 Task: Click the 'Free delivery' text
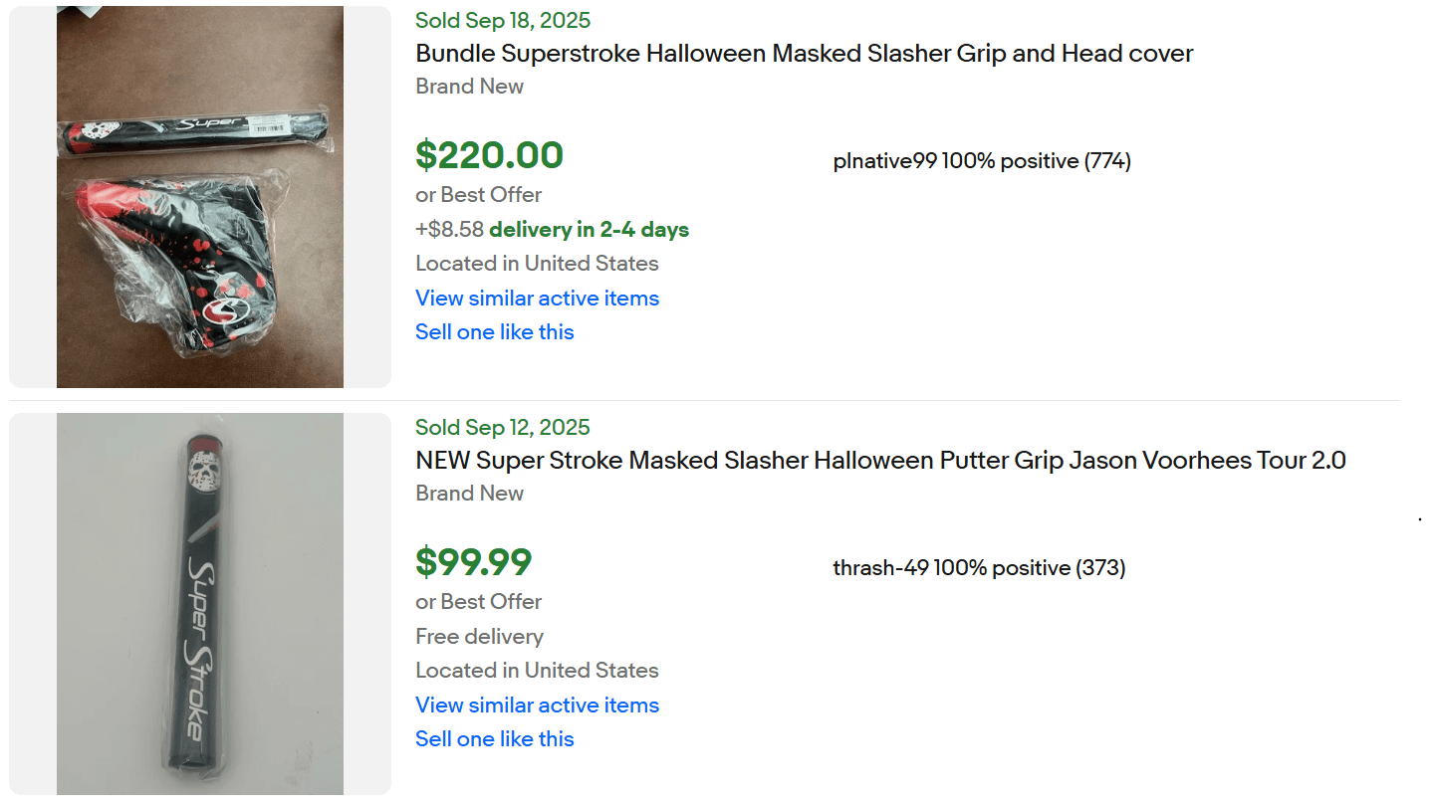(x=479, y=637)
